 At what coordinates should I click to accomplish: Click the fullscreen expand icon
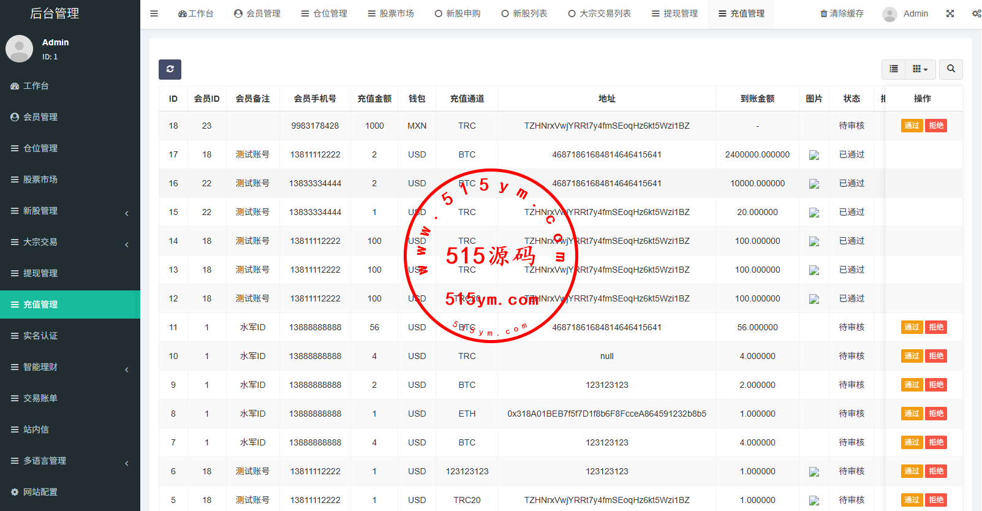point(950,13)
